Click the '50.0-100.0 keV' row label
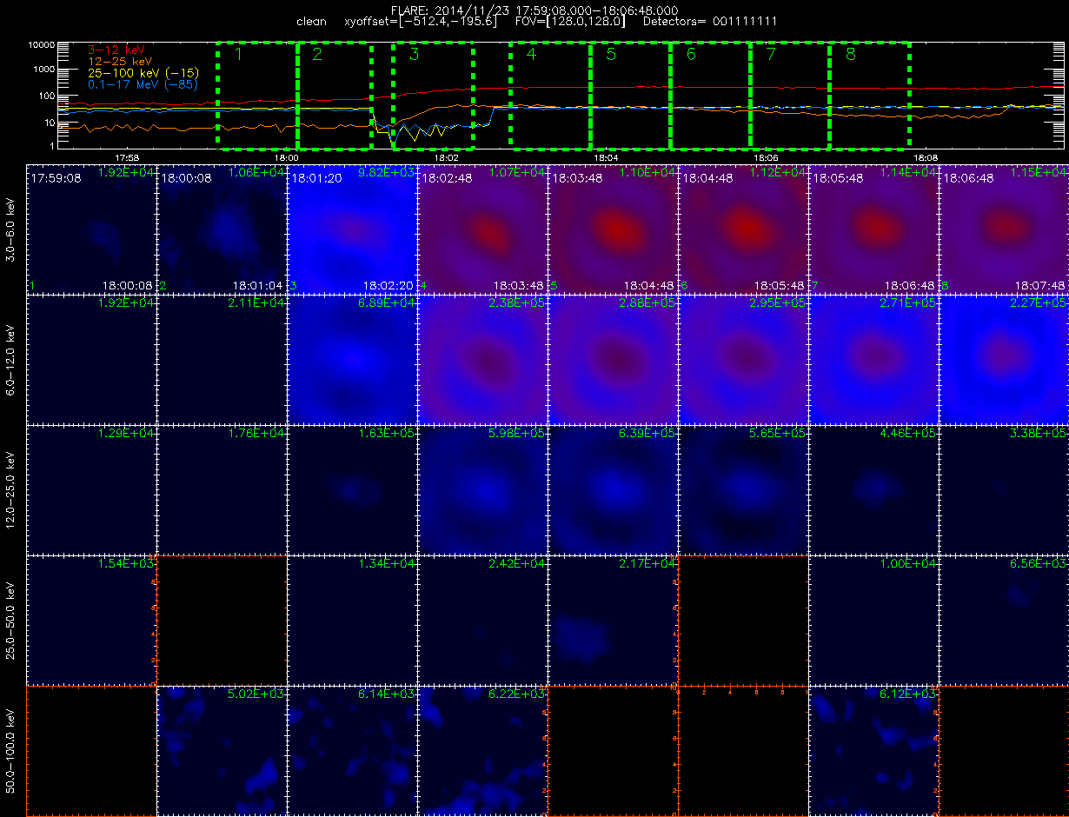Screen dimensions: 1069x817 pyautogui.click(x=10, y=750)
